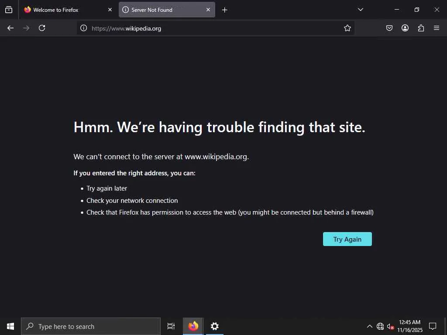
Task: Open Settings gear on the taskbar
Action: pyautogui.click(x=215, y=326)
